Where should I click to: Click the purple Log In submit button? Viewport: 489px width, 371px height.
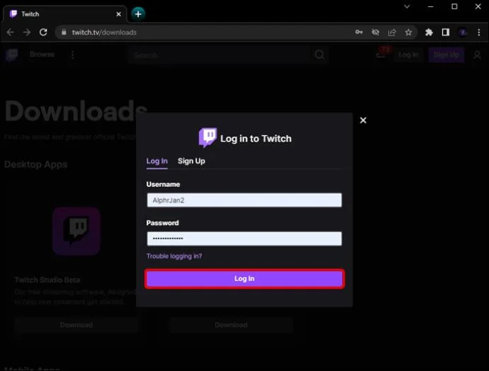244,278
